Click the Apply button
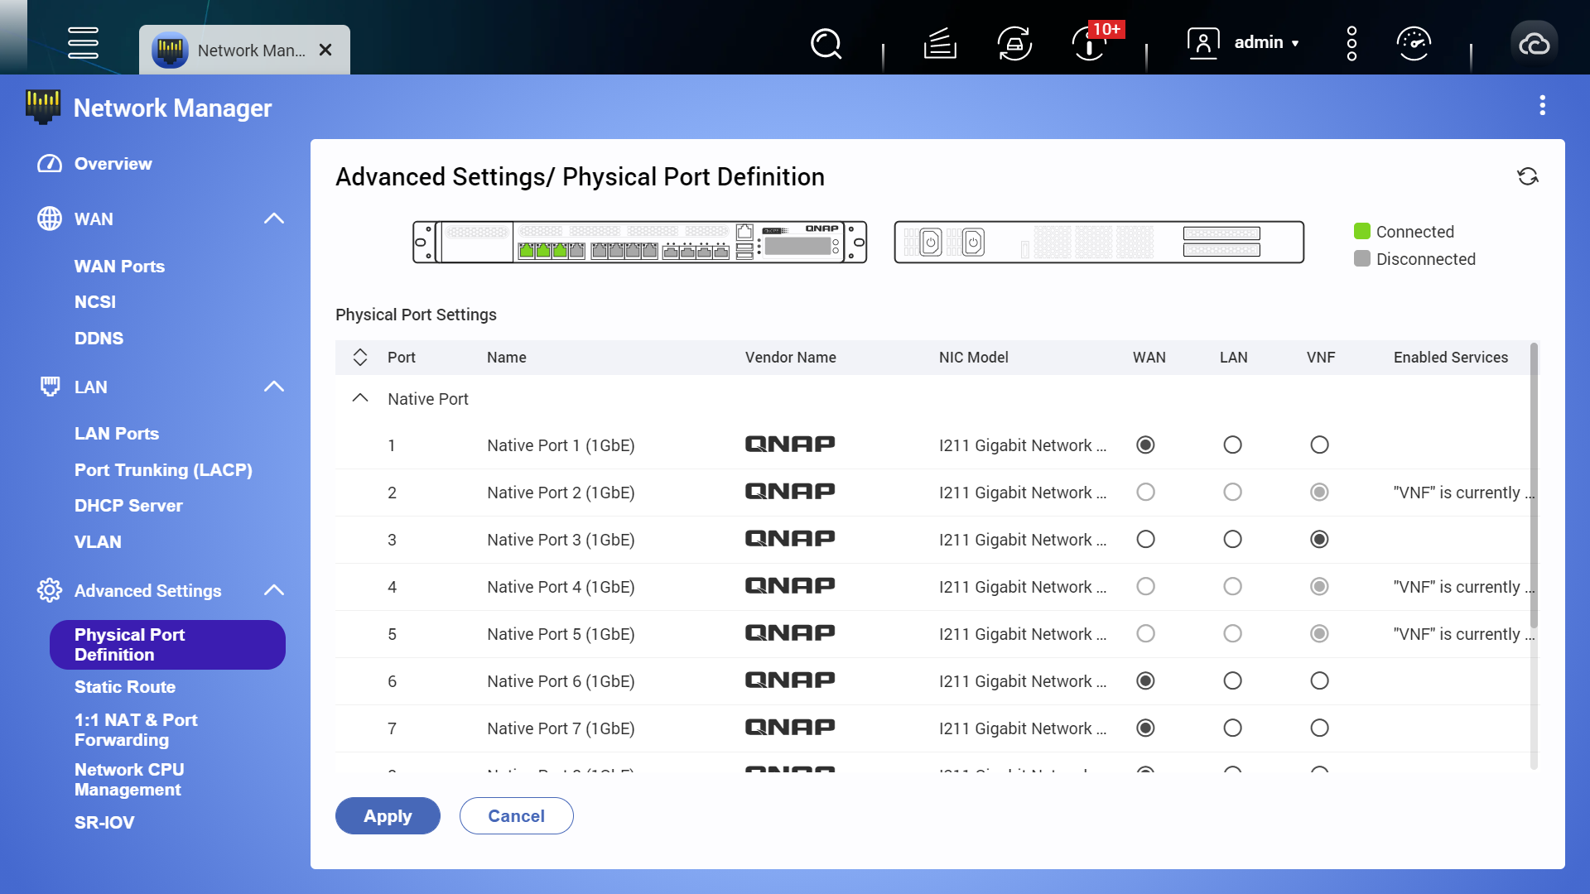This screenshot has height=894, width=1590. click(387, 816)
